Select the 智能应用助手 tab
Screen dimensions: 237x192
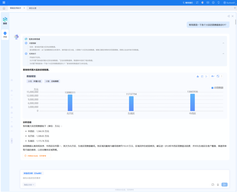16,8
